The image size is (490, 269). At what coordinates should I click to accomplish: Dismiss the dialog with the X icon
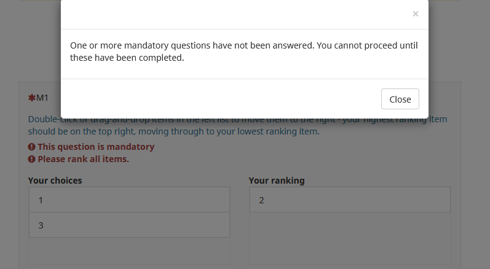416,14
